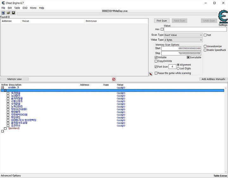Image resolution: width=228 pixels, height=178 pixels.
Task: Open the D3D menu
Action: (x=25, y=8)
